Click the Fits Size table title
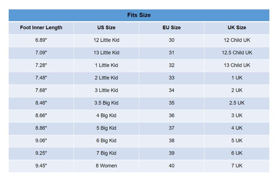Screen dimensions: 280x182 pyautogui.click(x=139, y=15)
